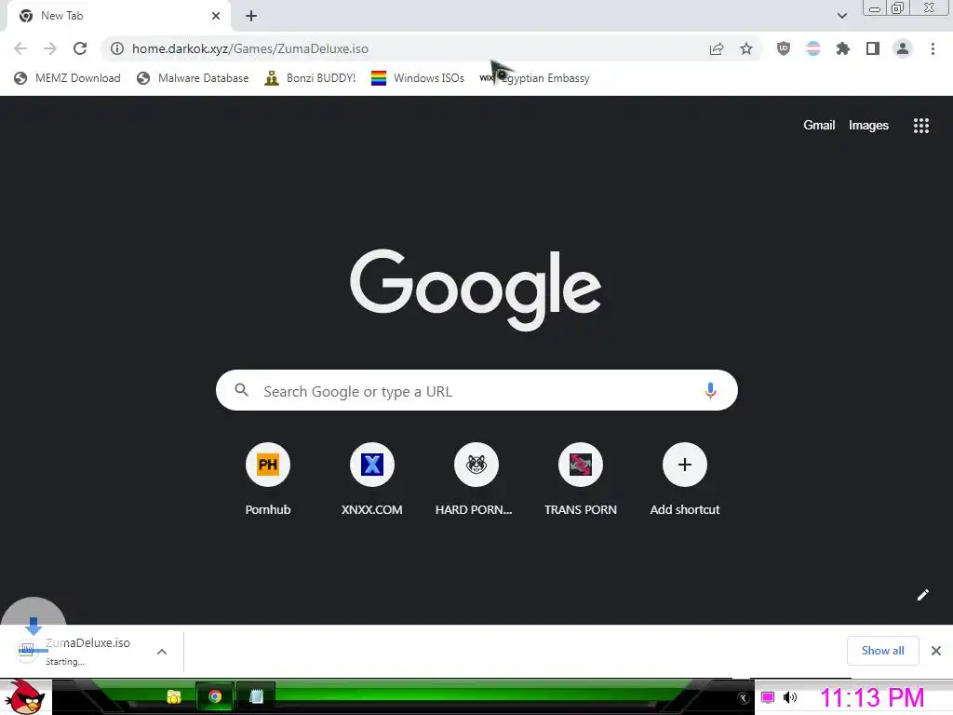Open Chrome's three-dot menu
This screenshot has width=953, height=715.
[933, 48]
